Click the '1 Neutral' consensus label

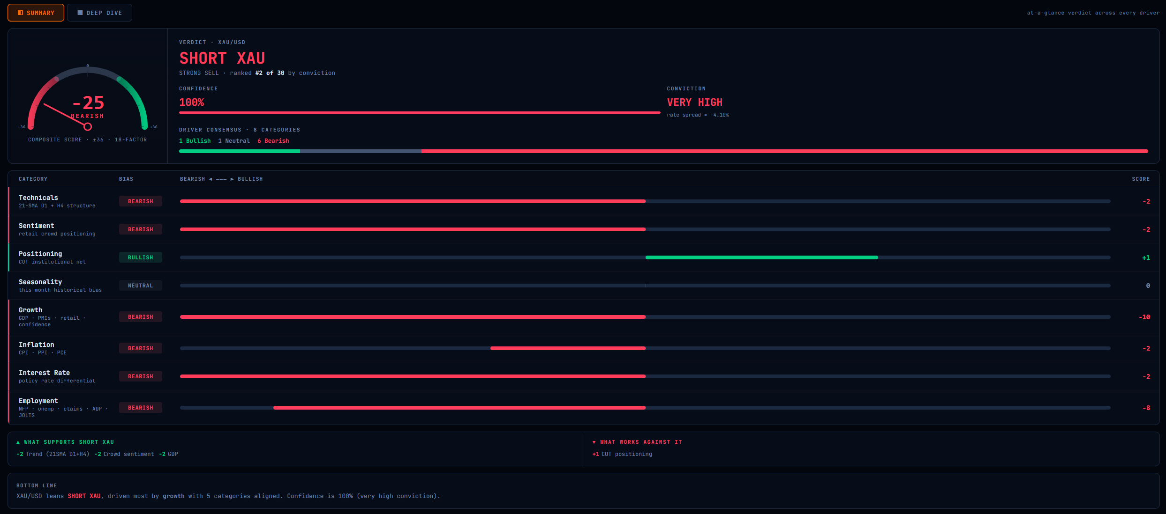click(234, 141)
